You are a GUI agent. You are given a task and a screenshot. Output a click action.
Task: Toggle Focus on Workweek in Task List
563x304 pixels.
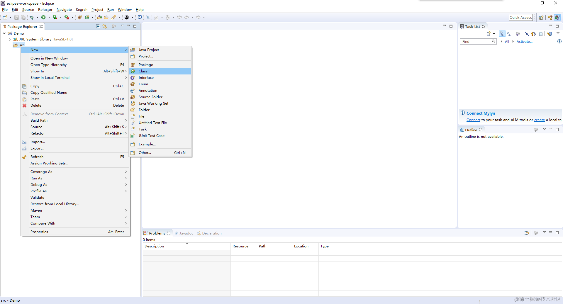tap(518, 34)
